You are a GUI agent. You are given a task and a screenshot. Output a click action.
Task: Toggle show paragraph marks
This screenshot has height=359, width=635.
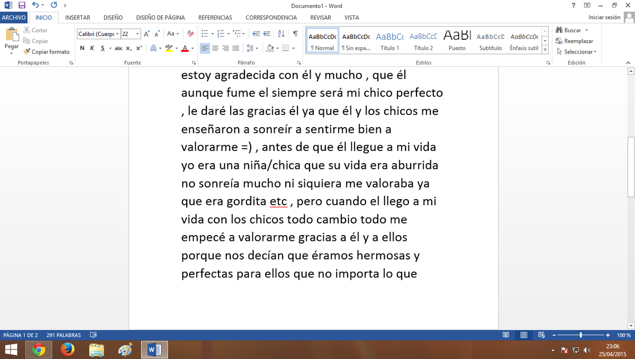[295, 33]
